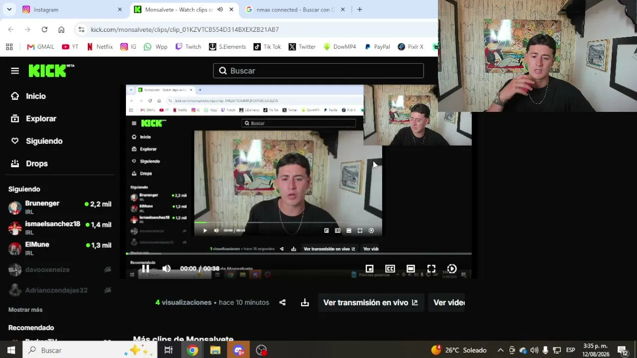Click the Ver video button
The width and height of the screenshot is (637, 358).
(x=446, y=302)
